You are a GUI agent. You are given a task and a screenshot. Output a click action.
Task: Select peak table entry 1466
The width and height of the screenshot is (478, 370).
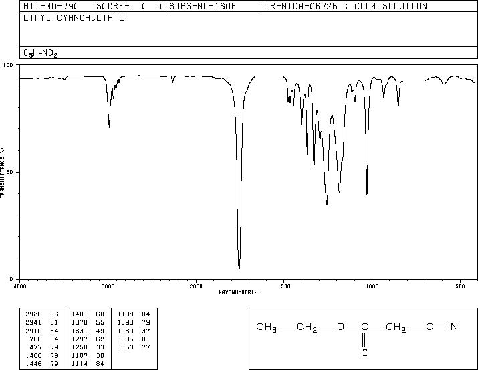pyautogui.click(x=33, y=355)
